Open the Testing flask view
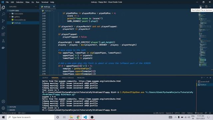 pos(3,41)
